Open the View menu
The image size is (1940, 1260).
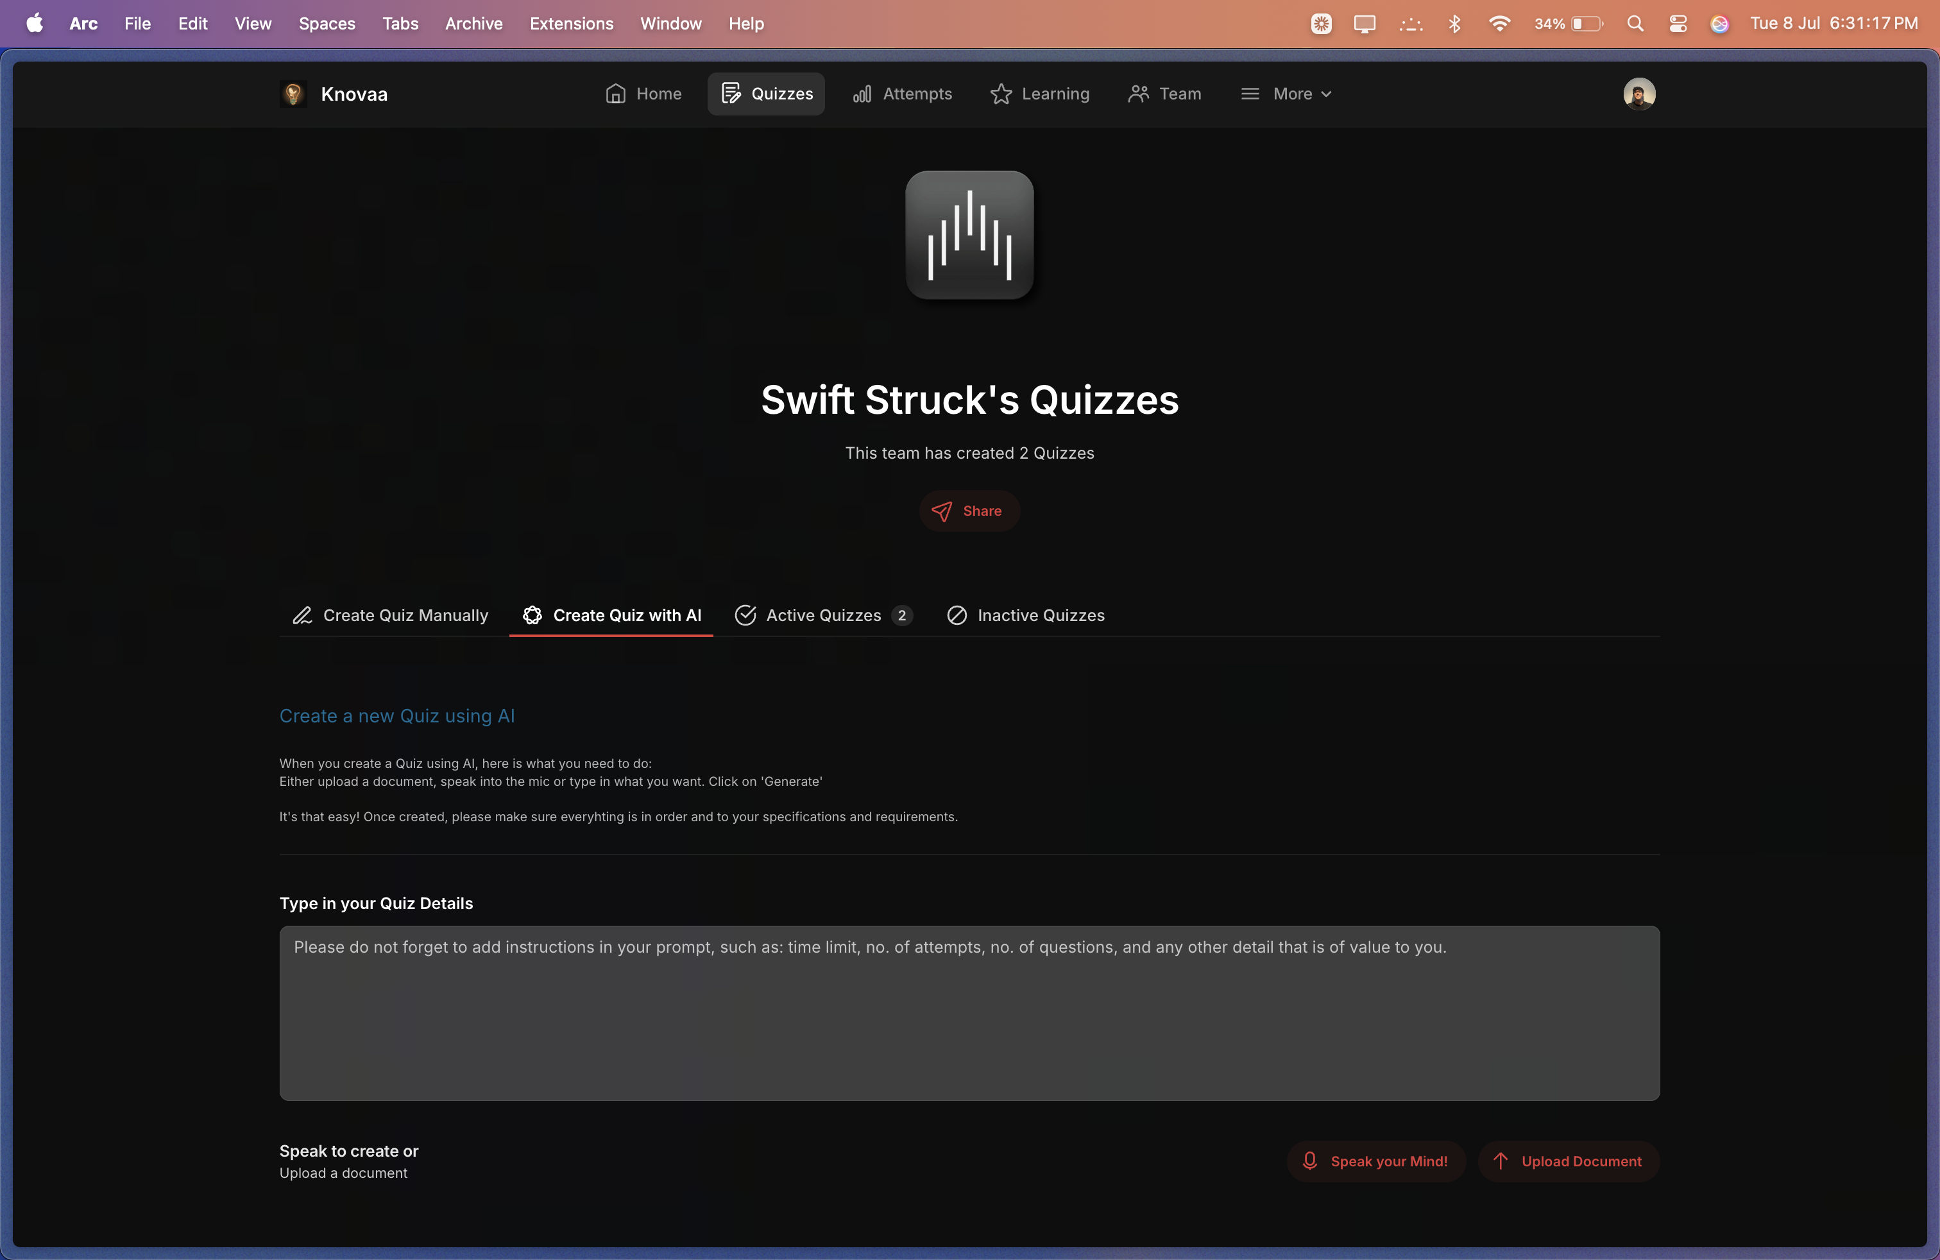253,24
